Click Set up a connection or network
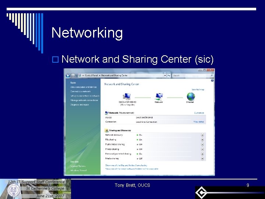 coord(85,96)
